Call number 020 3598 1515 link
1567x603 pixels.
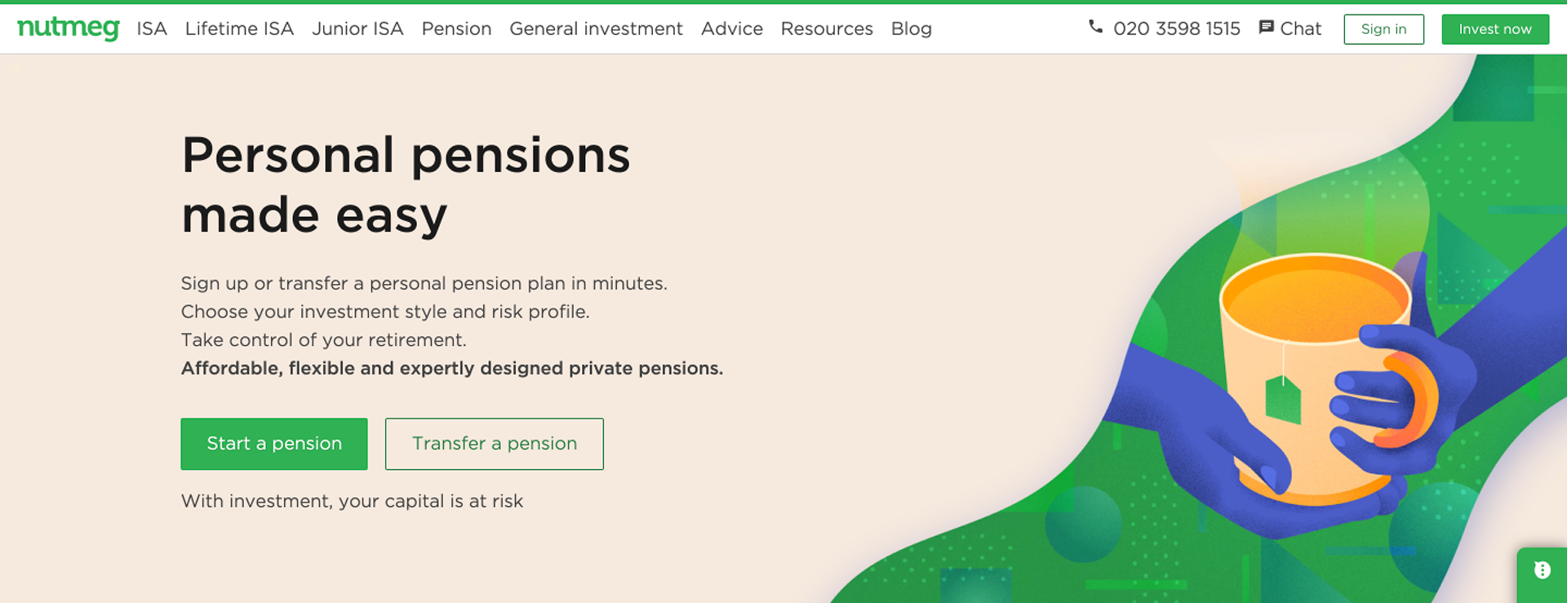pos(1176,29)
